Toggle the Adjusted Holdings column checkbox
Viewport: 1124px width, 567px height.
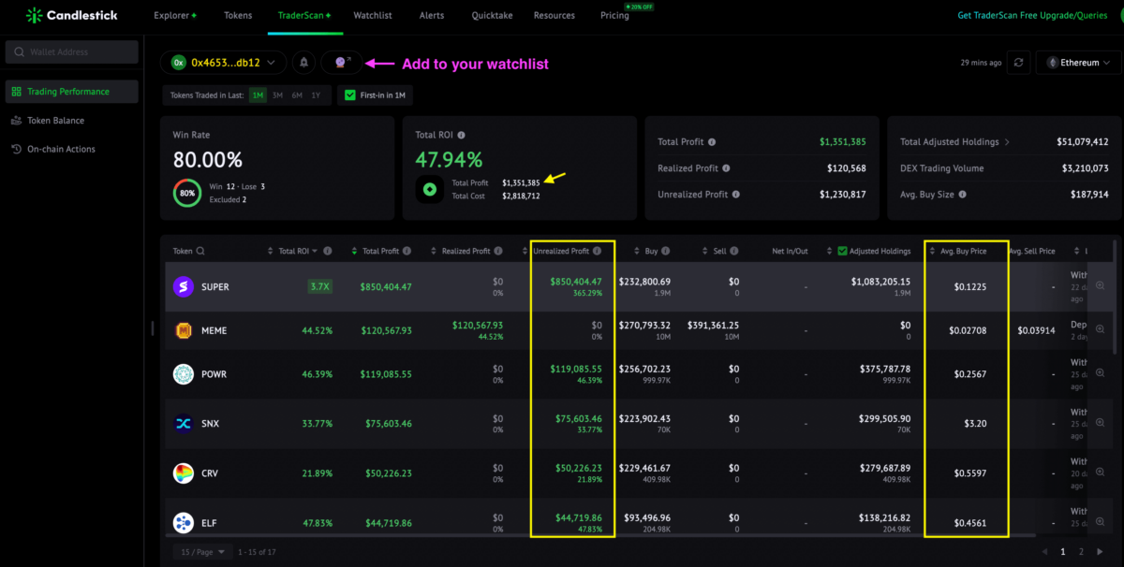(842, 251)
